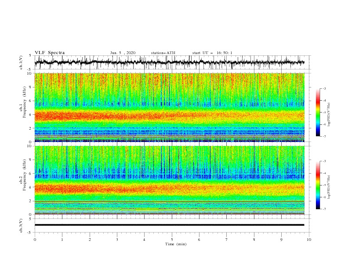Click the 'station=ATH' header label
Viewport: 348px width, 269px height.
click(163, 53)
